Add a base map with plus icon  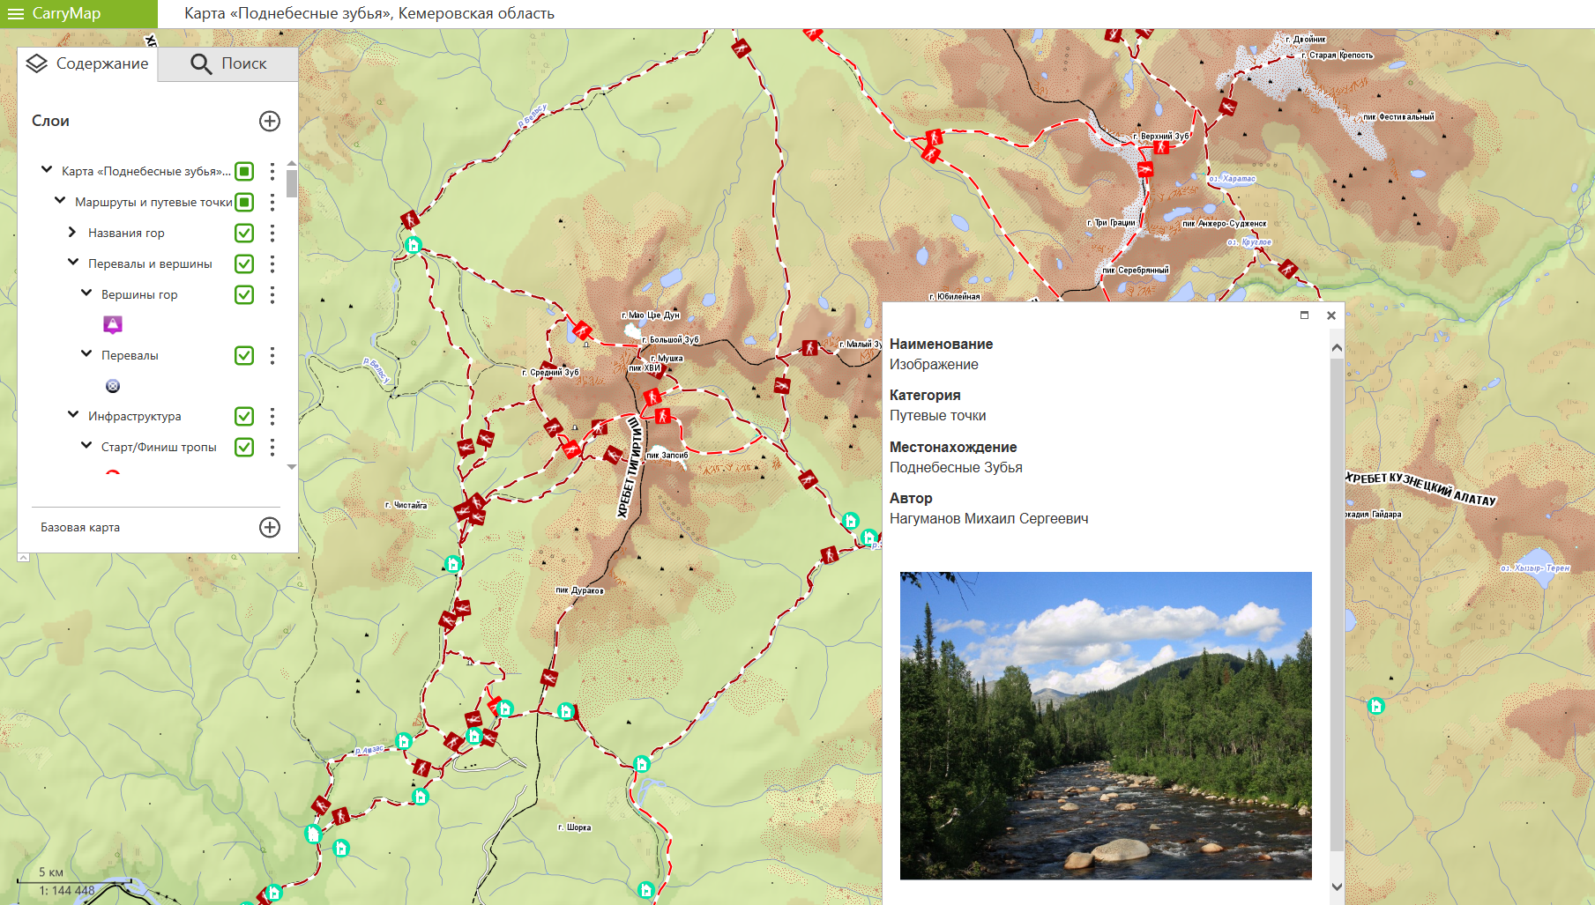tap(270, 527)
